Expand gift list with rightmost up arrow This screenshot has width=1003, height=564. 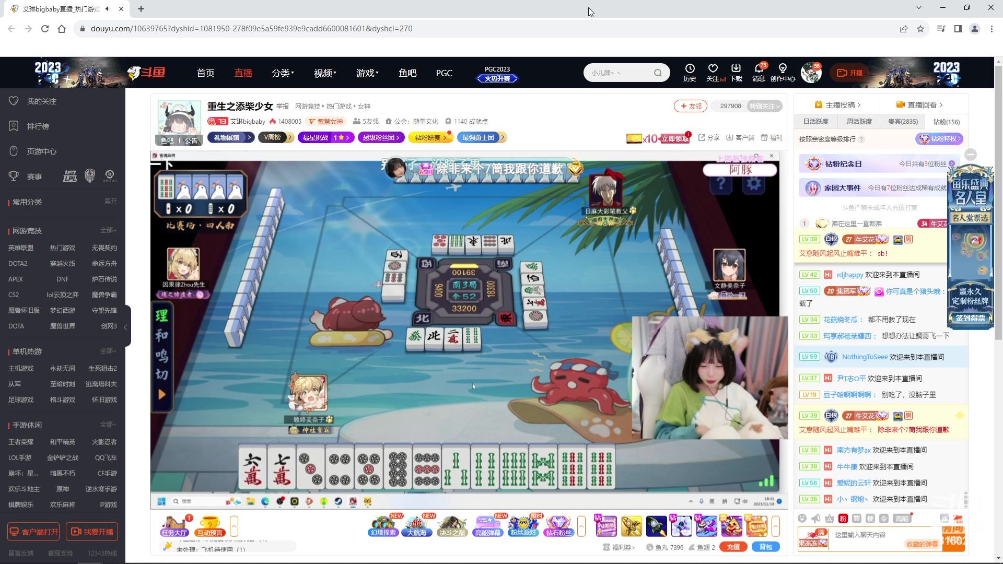(776, 526)
